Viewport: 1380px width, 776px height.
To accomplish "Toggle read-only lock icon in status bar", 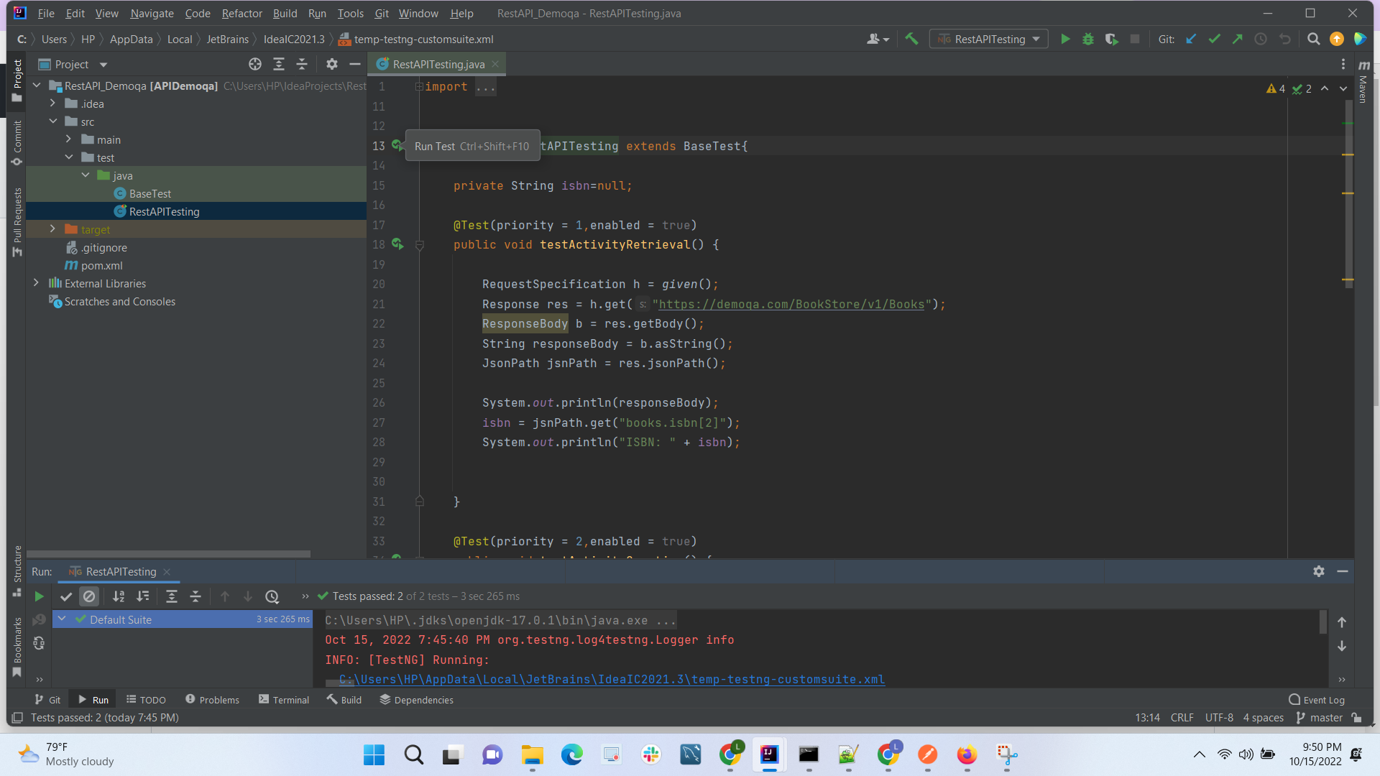I will pyautogui.click(x=1356, y=718).
